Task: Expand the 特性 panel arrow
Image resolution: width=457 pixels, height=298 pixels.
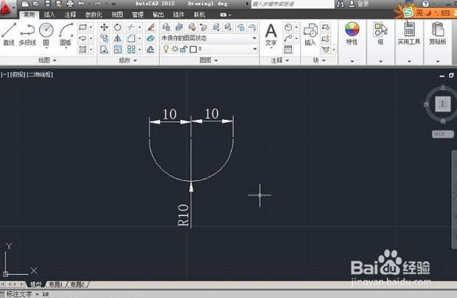Action: (x=352, y=61)
